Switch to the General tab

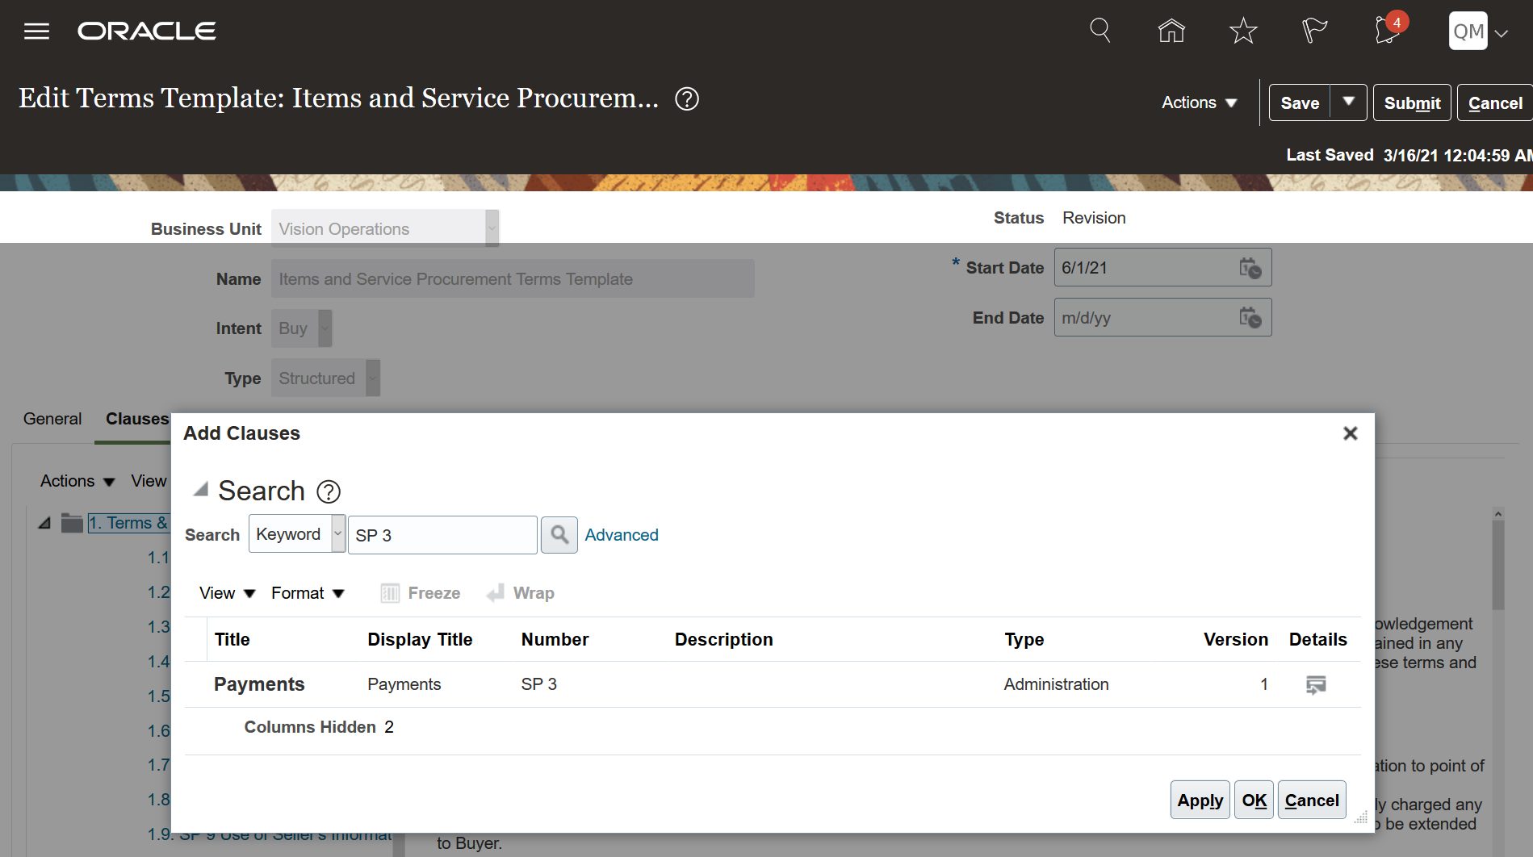pos(52,419)
